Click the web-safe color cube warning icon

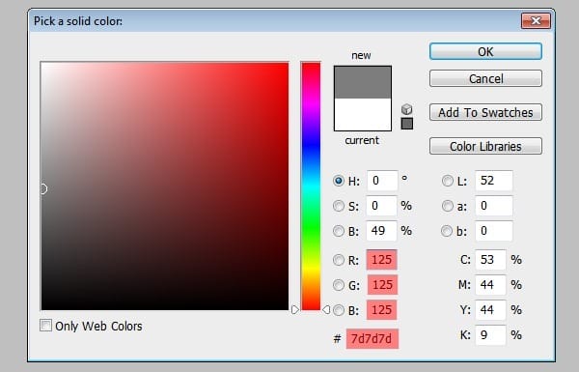tap(406, 109)
